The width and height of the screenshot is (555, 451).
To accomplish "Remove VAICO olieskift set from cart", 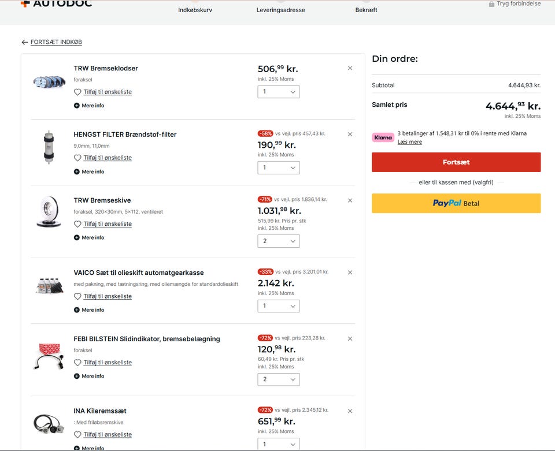I will pyautogui.click(x=350, y=273).
